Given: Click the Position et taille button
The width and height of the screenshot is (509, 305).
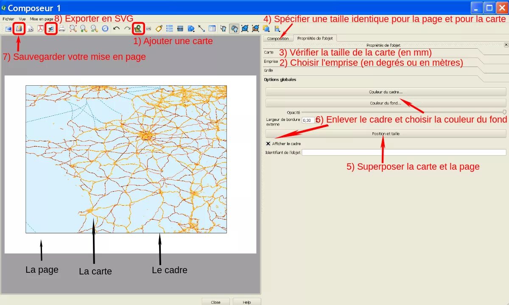Looking at the screenshot, I should tap(386, 134).
